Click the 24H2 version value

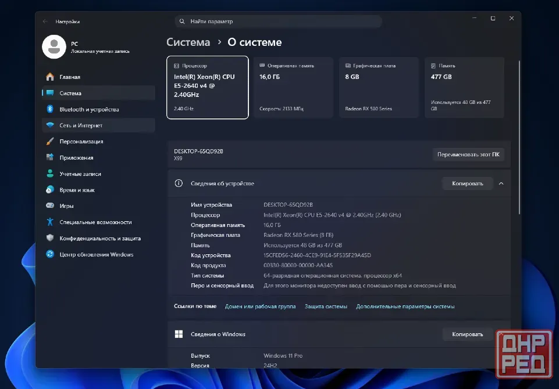point(270,365)
